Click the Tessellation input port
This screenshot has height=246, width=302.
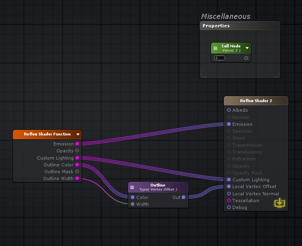point(229,201)
